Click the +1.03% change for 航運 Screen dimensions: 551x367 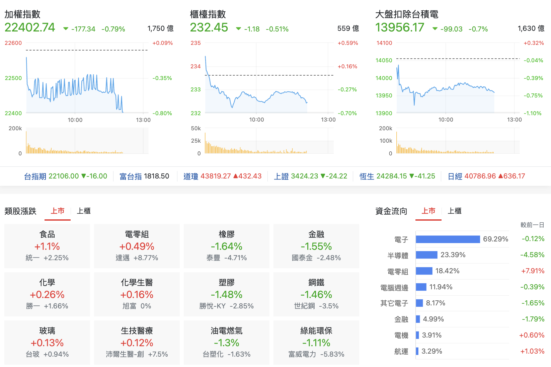[532, 351]
